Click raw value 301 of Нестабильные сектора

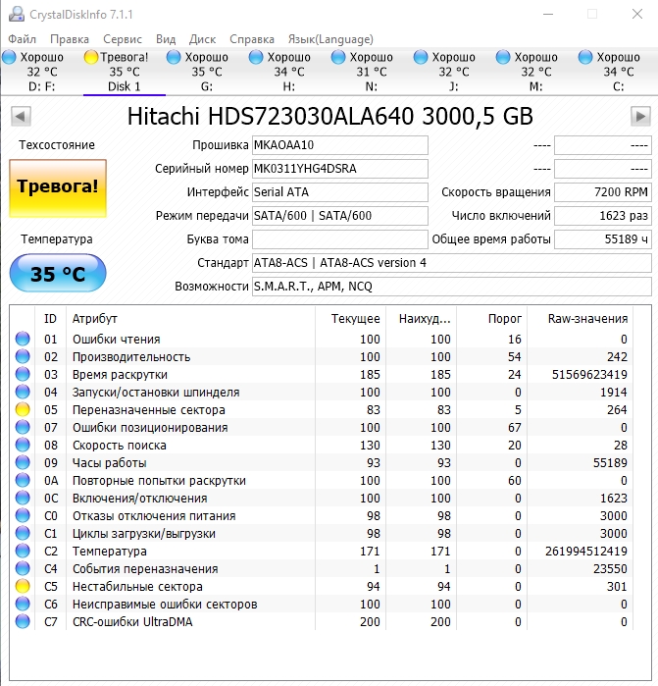pyautogui.click(x=617, y=586)
